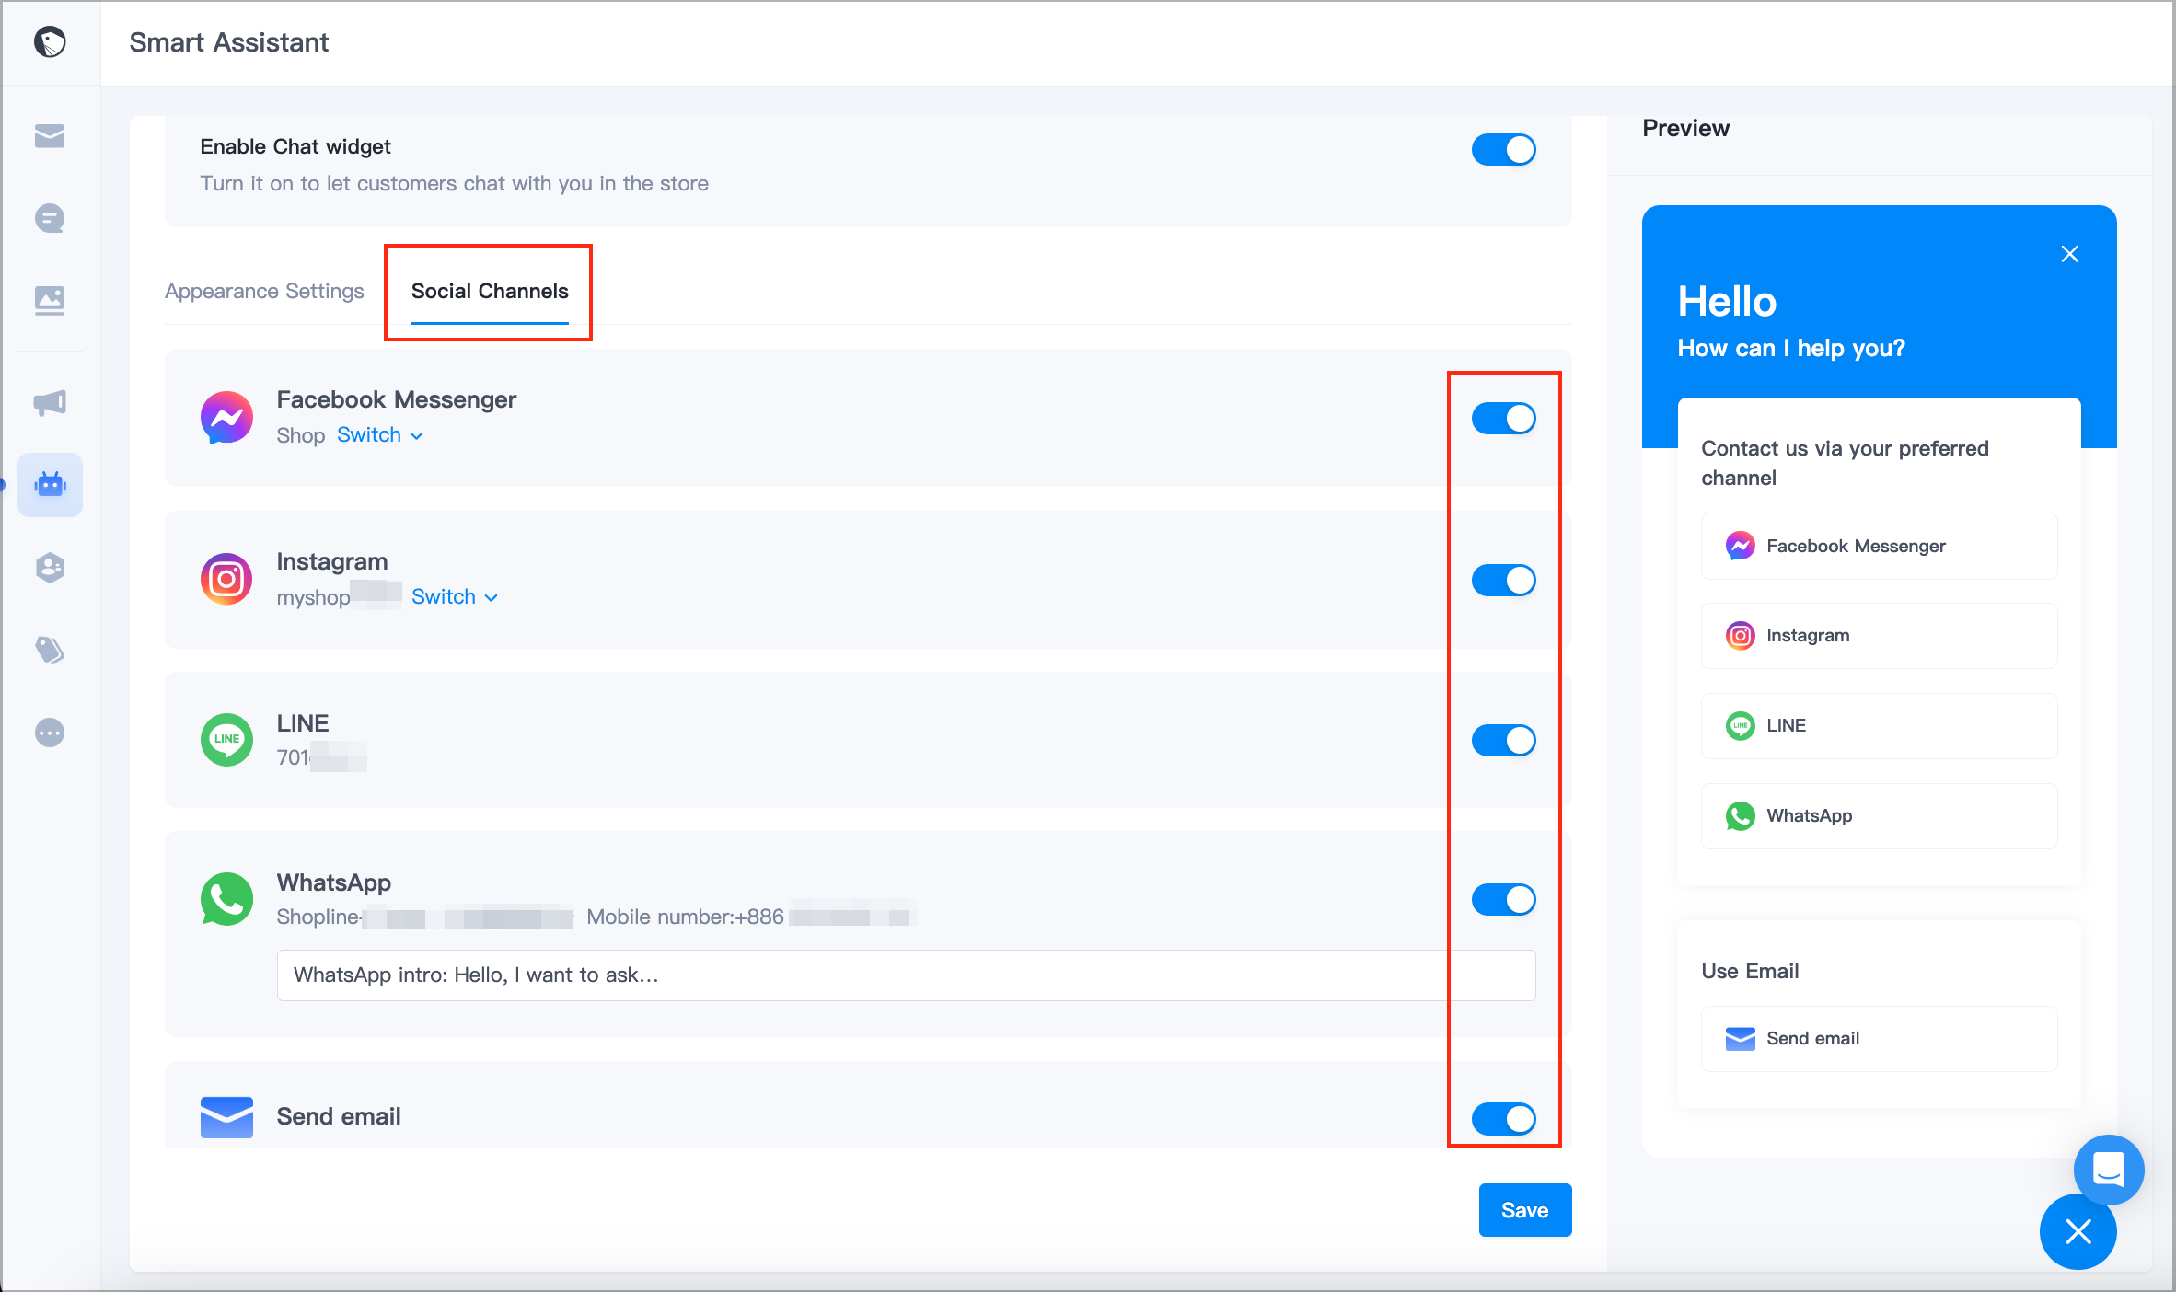
Task: Open the contacts sidebar icon
Action: pos(50,567)
